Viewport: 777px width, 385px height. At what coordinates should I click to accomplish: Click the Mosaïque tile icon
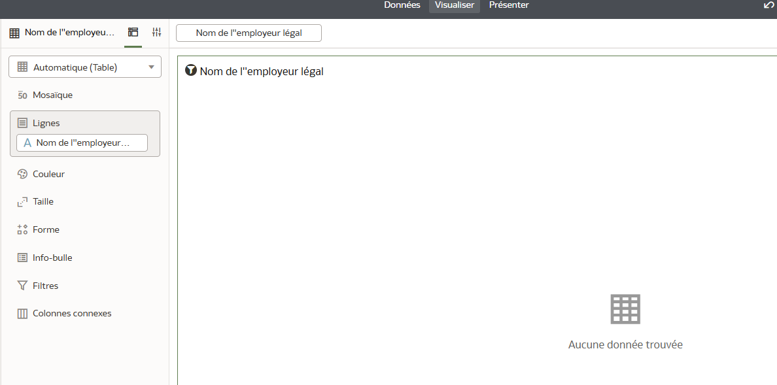pyautogui.click(x=22, y=95)
